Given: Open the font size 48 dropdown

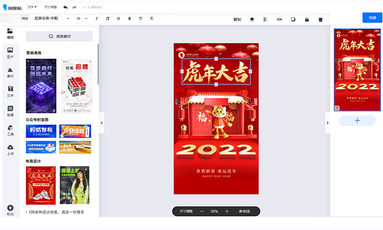Looking at the screenshot, I should tap(82, 19).
